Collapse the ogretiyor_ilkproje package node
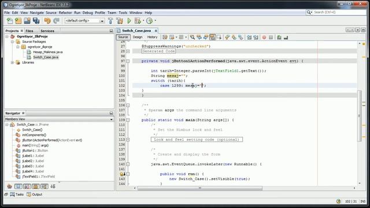The height and width of the screenshot is (208, 370). click(x=18, y=47)
